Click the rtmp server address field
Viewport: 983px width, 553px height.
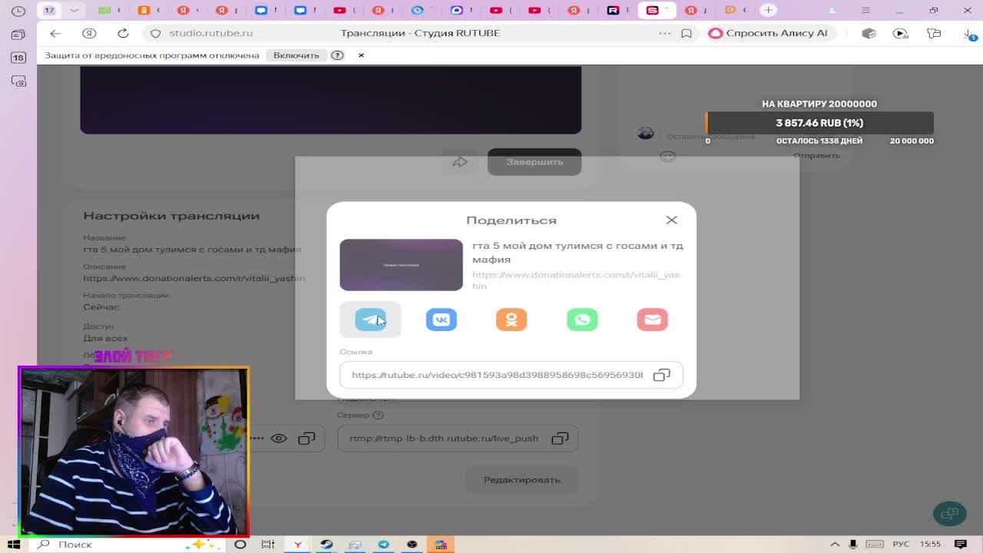click(458, 439)
